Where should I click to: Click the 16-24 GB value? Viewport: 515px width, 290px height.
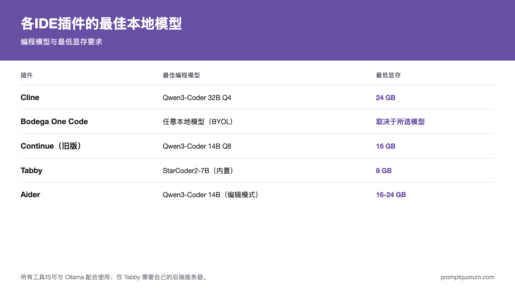(391, 195)
